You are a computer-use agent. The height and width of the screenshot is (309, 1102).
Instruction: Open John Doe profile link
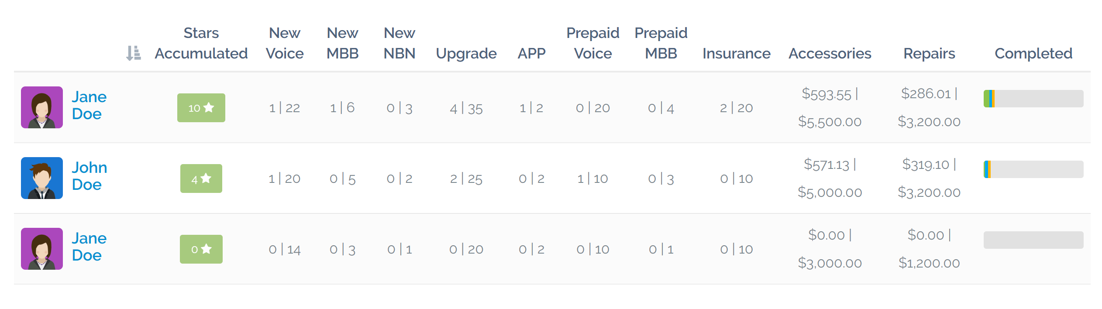pos(90,176)
